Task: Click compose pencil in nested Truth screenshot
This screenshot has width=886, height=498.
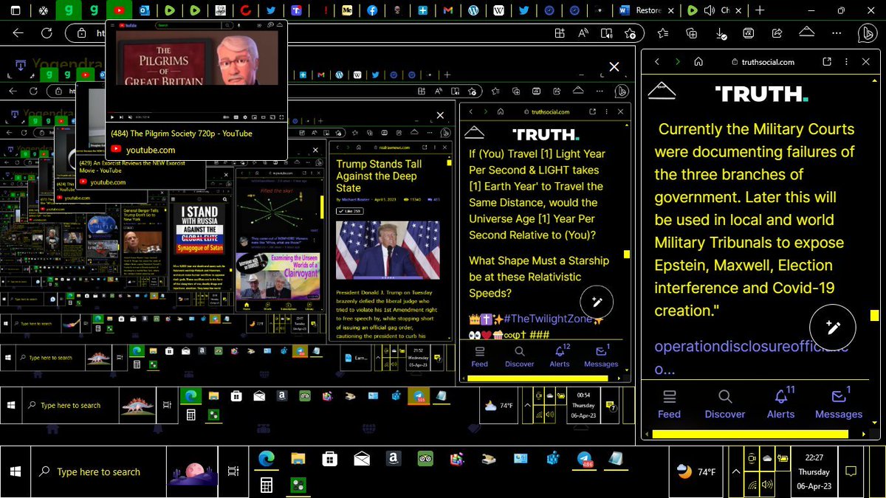Action: tap(597, 302)
